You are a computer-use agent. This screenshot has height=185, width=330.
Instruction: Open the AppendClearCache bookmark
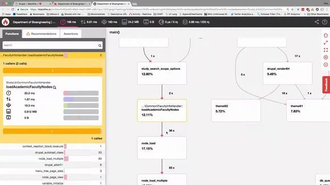pos(191,14)
